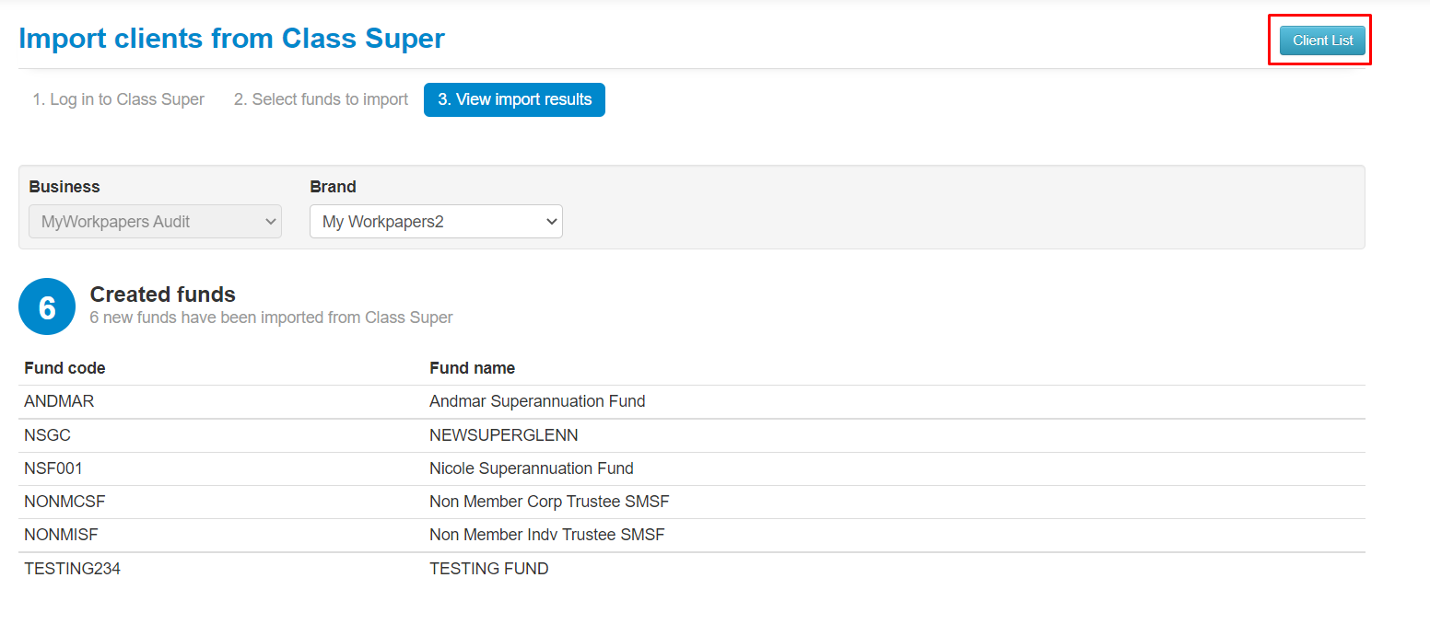Click the Created funds heading
Image resolution: width=1430 pixels, height=624 pixels.
163,295
